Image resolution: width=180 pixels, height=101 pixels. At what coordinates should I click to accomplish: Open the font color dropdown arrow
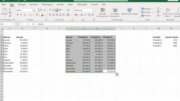pyautogui.click(x=45, y=15)
